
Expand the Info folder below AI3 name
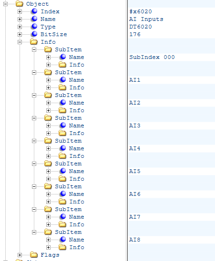click(x=48, y=133)
